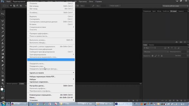189x106 pixels.
Task: Switch to the Свойства tab
Action: coord(166,11)
